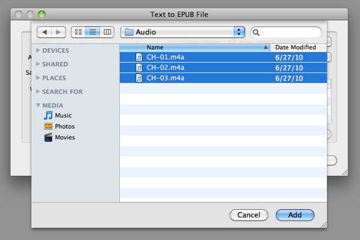
Task: Select the CH-03.m4a audio file
Action: (x=165, y=78)
